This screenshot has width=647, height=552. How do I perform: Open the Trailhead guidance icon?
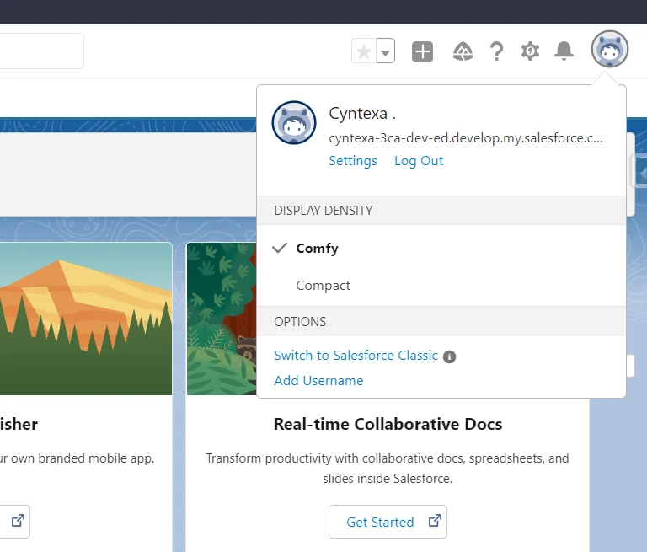tap(463, 51)
